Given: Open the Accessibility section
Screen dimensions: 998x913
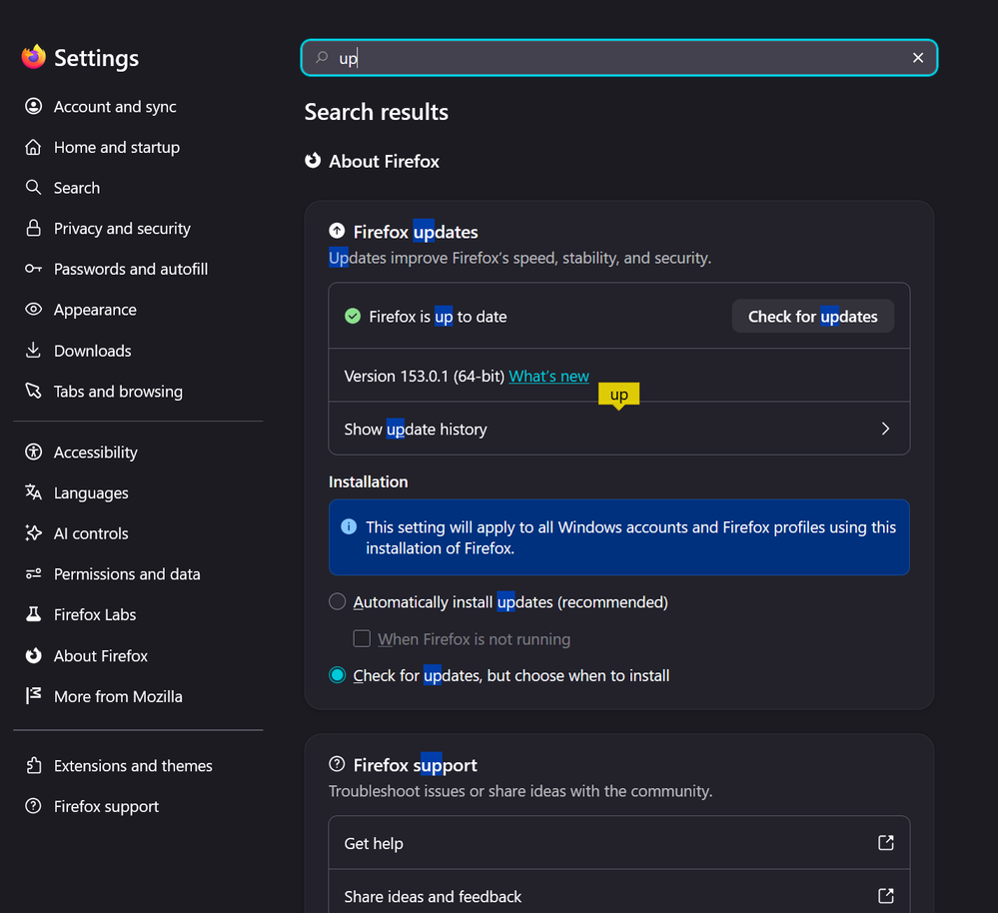Looking at the screenshot, I should 96,453.
